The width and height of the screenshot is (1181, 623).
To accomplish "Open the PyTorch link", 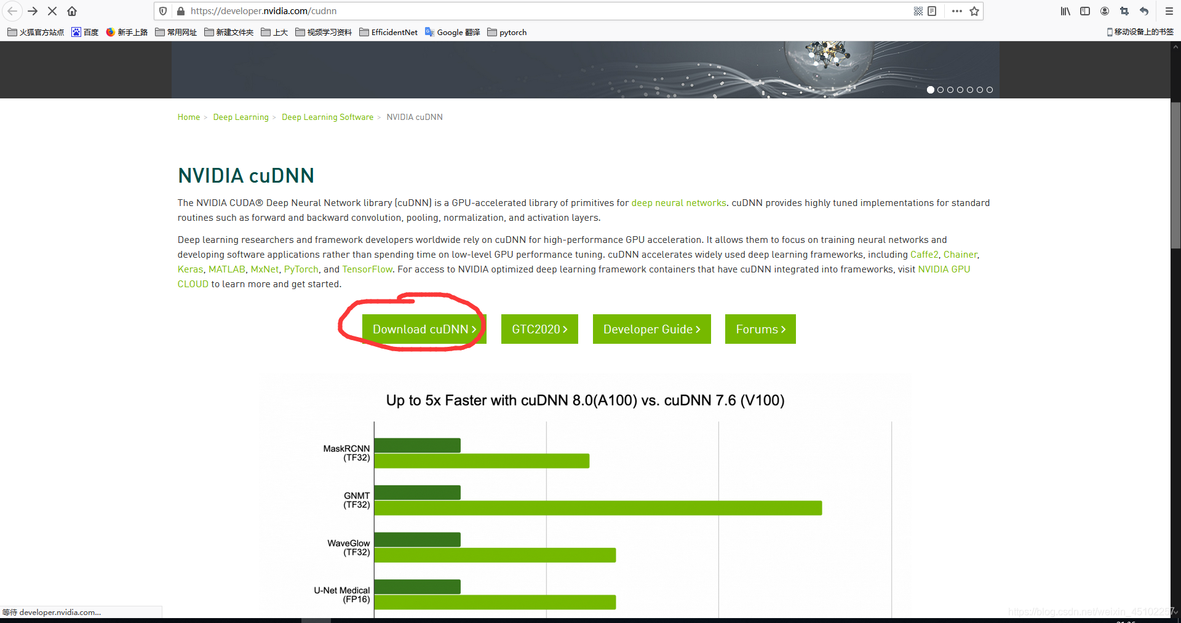I will pyautogui.click(x=301, y=269).
